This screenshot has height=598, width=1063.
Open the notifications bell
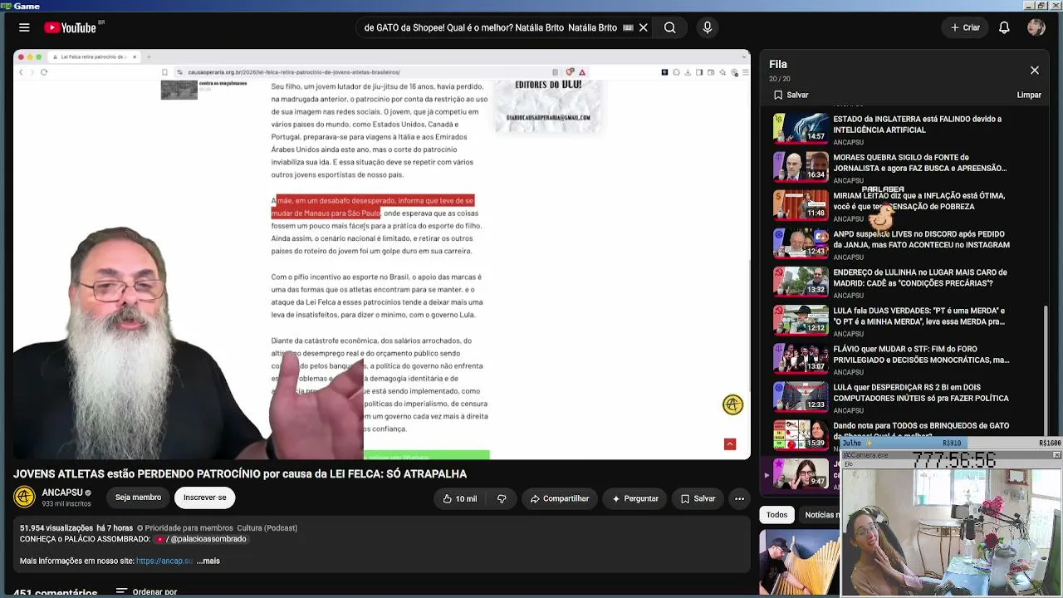1004,27
